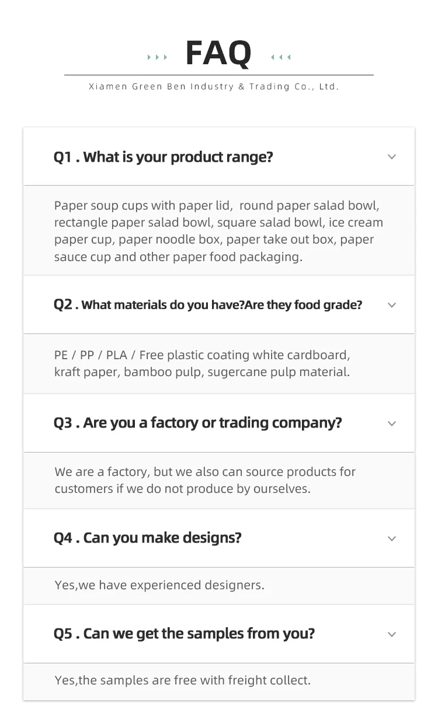The width and height of the screenshot is (438, 723).
Task: Click 'Can we get the samples from you?'
Action: pos(184,634)
